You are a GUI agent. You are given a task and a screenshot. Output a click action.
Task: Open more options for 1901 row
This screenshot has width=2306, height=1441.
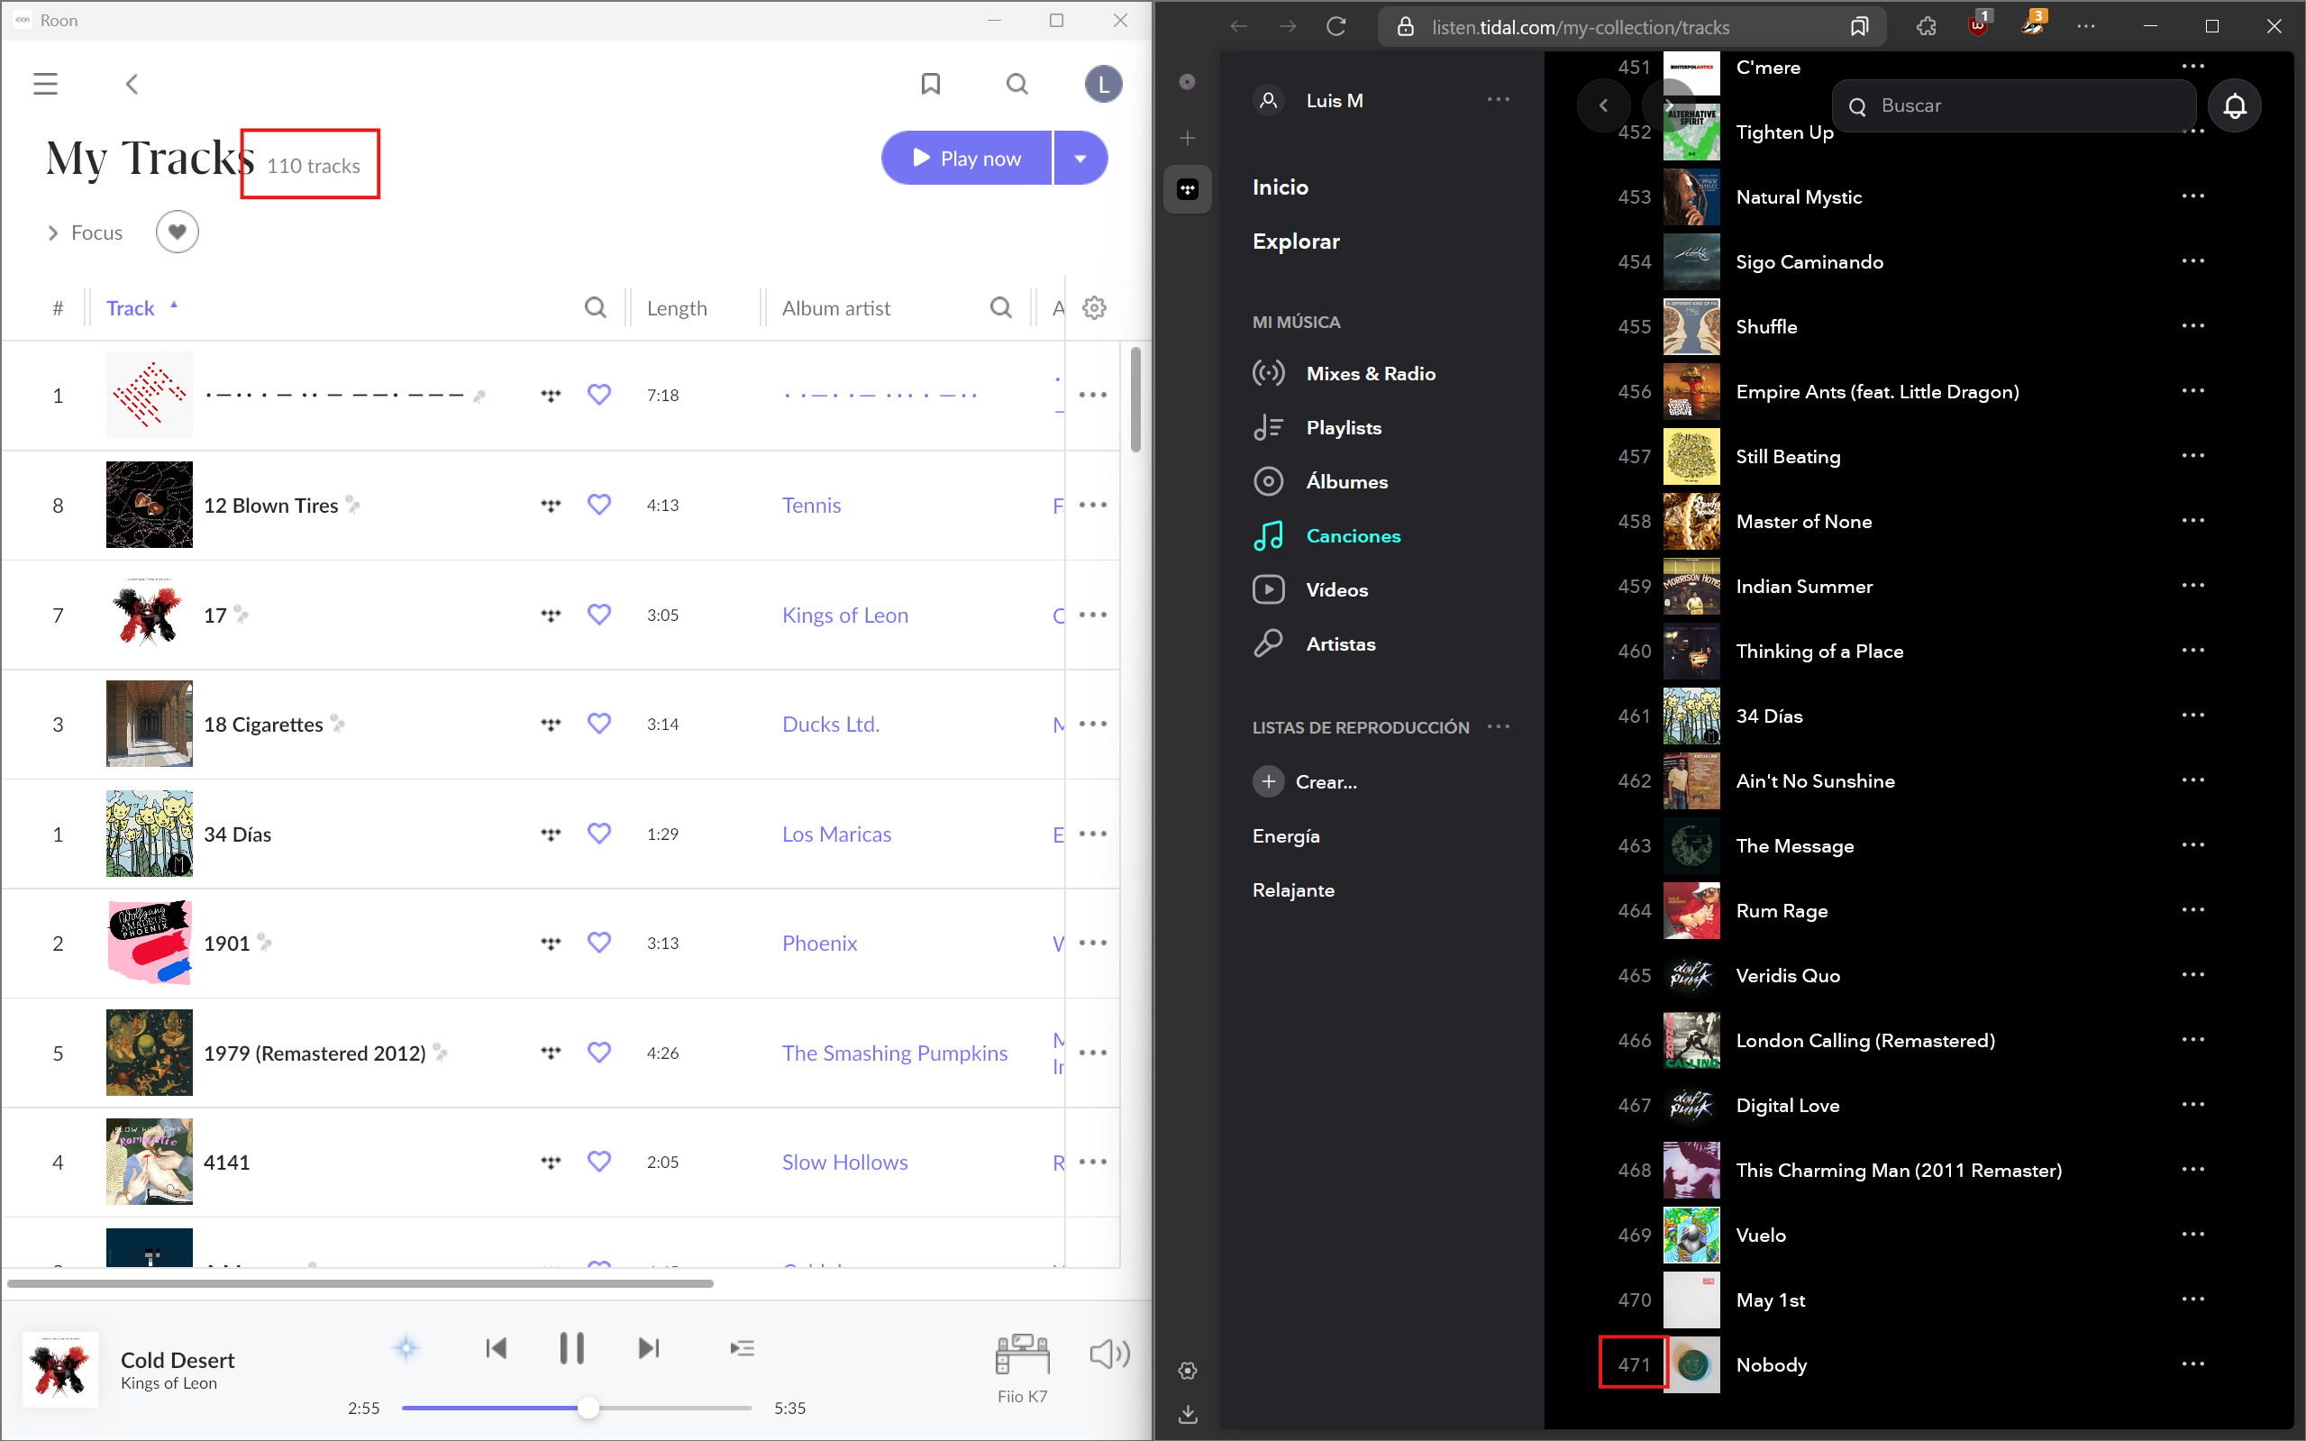(x=1093, y=944)
